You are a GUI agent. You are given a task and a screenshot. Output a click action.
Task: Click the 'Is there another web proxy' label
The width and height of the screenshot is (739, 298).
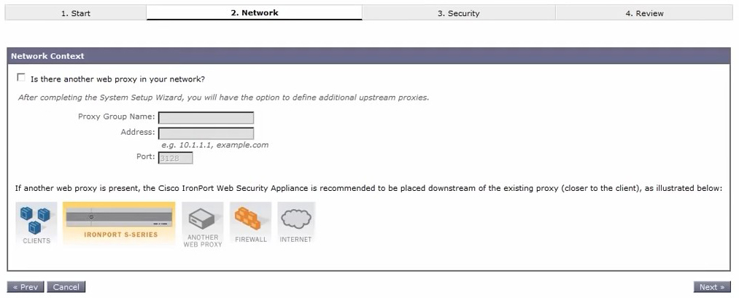tap(117, 79)
